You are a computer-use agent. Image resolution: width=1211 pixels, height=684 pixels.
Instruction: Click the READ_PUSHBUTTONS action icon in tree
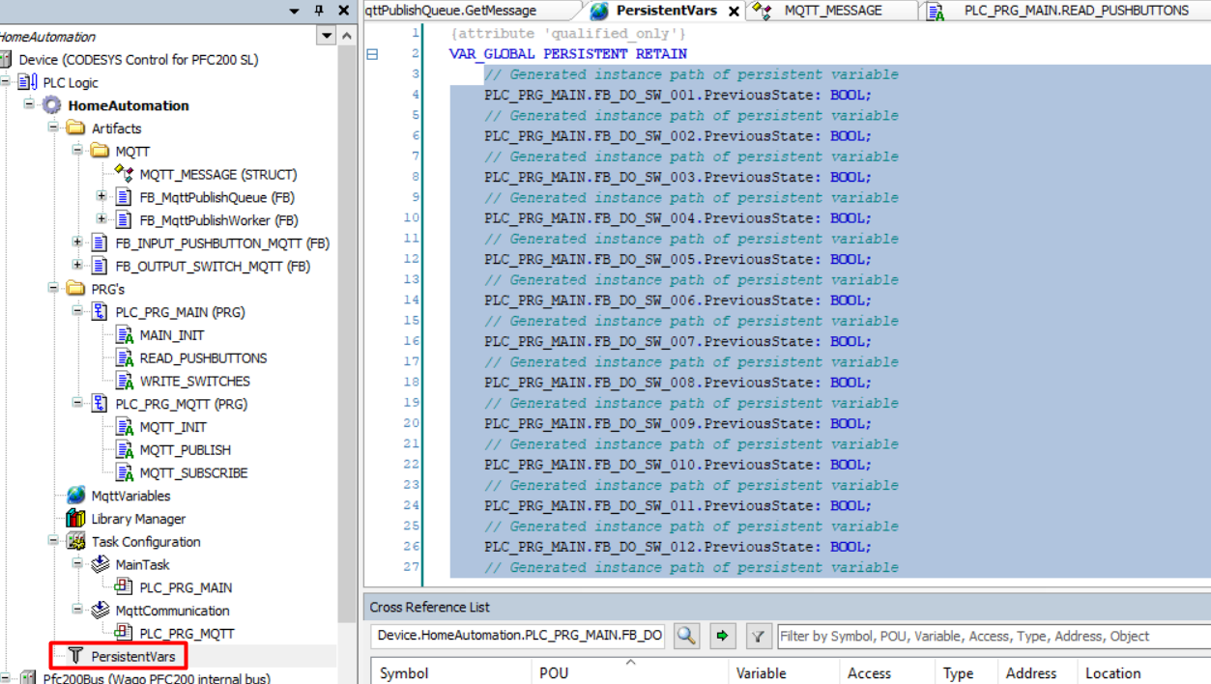pos(124,358)
